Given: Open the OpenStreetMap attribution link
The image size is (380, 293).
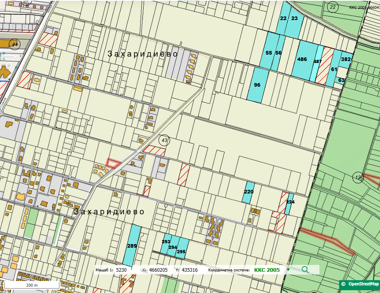Looking at the screenshot, I should coord(360,284).
